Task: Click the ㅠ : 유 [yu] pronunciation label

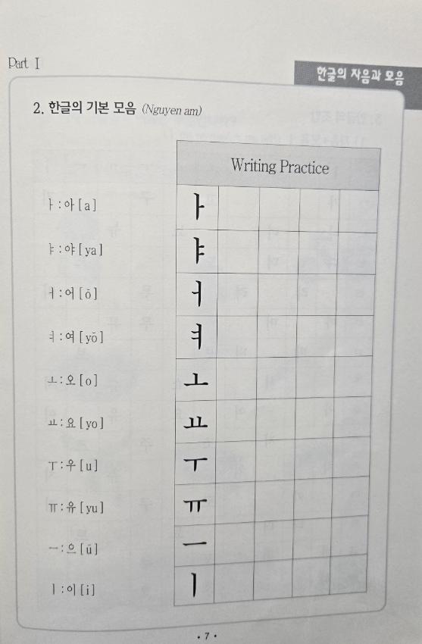Action: tap(76, 508)
